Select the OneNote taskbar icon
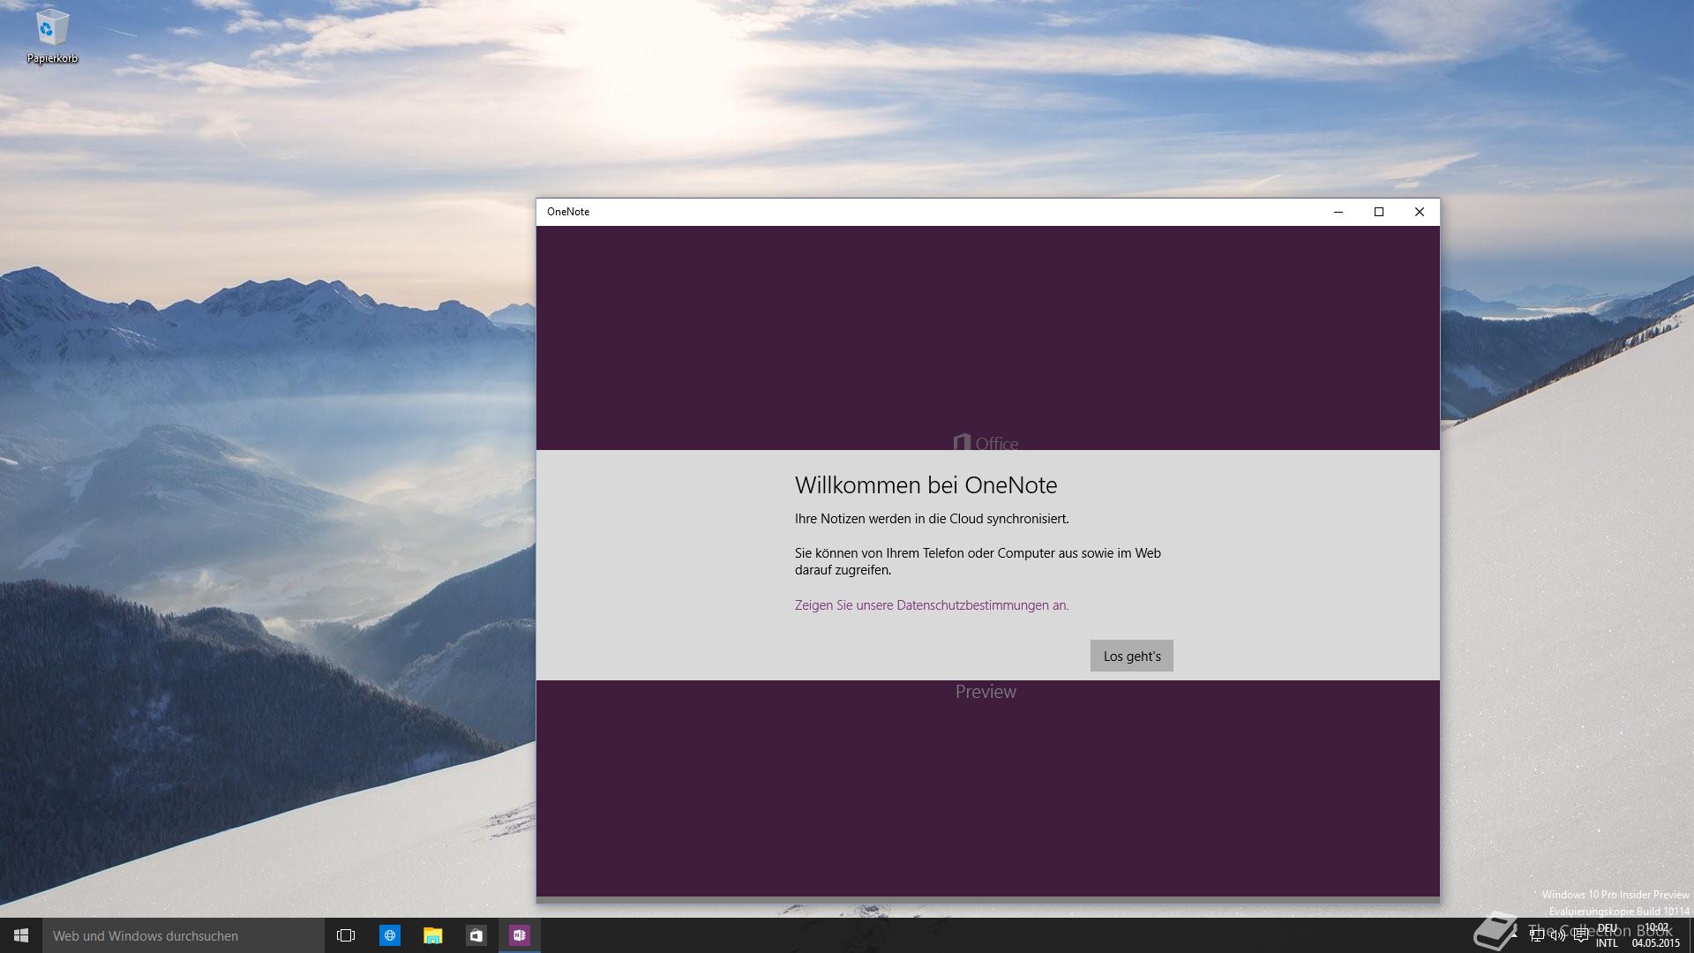Image resolution: width=1694 pixels, height=953 pixels. click(x=519, y=935)
